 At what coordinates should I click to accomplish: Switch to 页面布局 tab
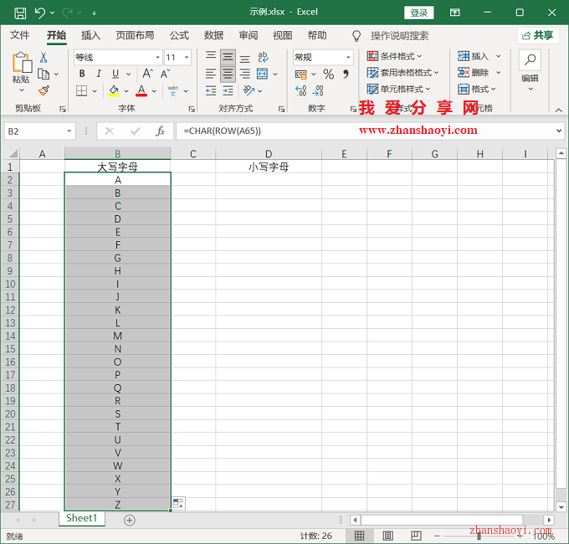point(135,35)
